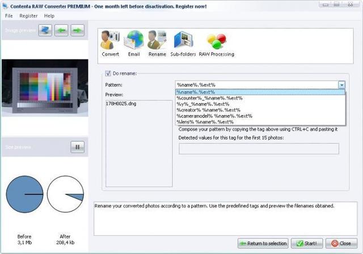Screen dimensions: 363x254
Task: Open the Help menu
Action: [49, 16]
